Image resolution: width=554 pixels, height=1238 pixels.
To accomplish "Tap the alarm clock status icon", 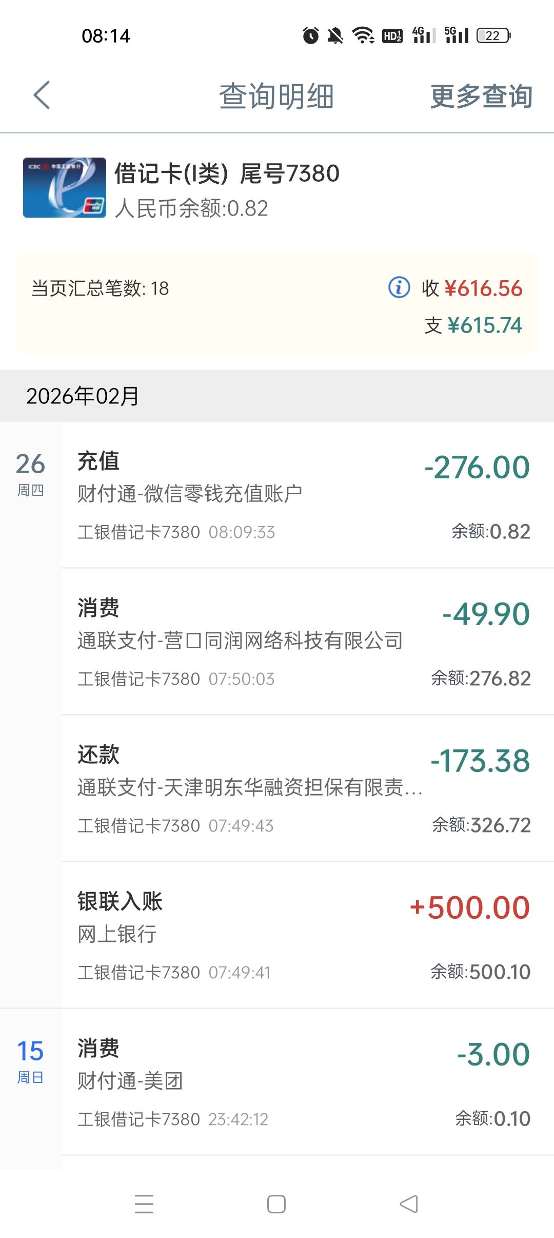I will [310, 35].
